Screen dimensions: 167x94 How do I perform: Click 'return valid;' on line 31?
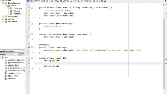point(51,66)
